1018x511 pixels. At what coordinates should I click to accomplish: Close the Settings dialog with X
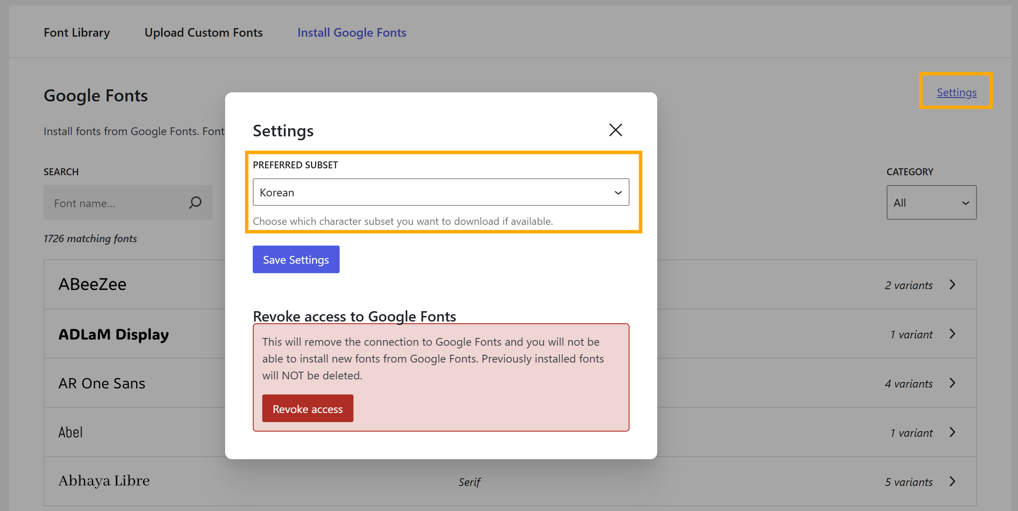tap(615, 130)
